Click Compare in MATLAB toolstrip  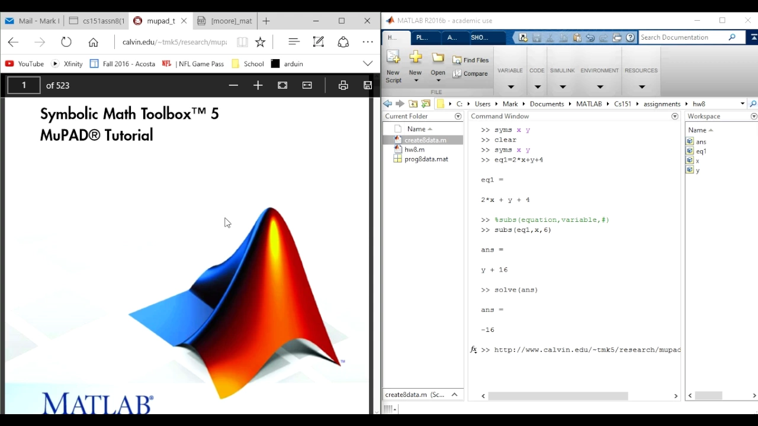pyautogui.click(x=471, y=74)
